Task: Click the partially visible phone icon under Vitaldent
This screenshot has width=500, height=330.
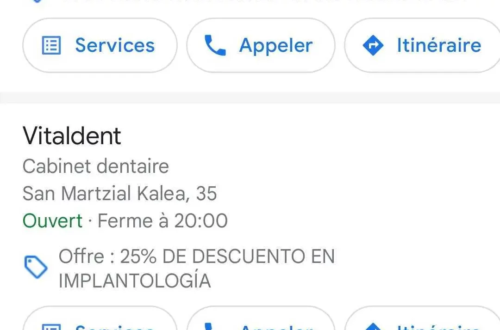Action: [208, 326]
